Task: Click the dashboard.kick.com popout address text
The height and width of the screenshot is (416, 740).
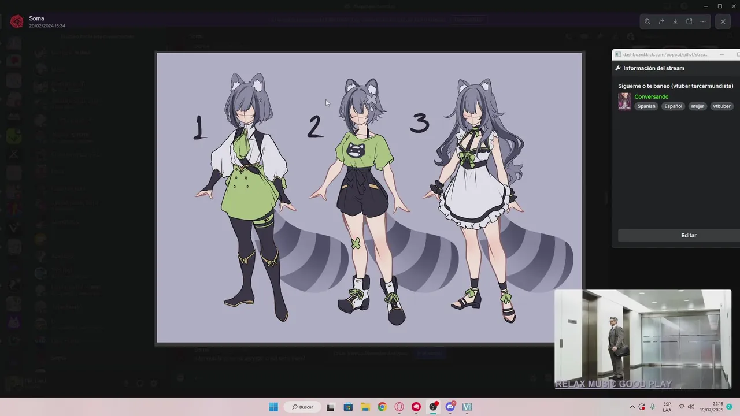Action: pyautogui.click(x=665, y=54)
